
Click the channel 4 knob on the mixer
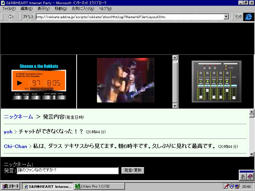click(x=221, y=73)
